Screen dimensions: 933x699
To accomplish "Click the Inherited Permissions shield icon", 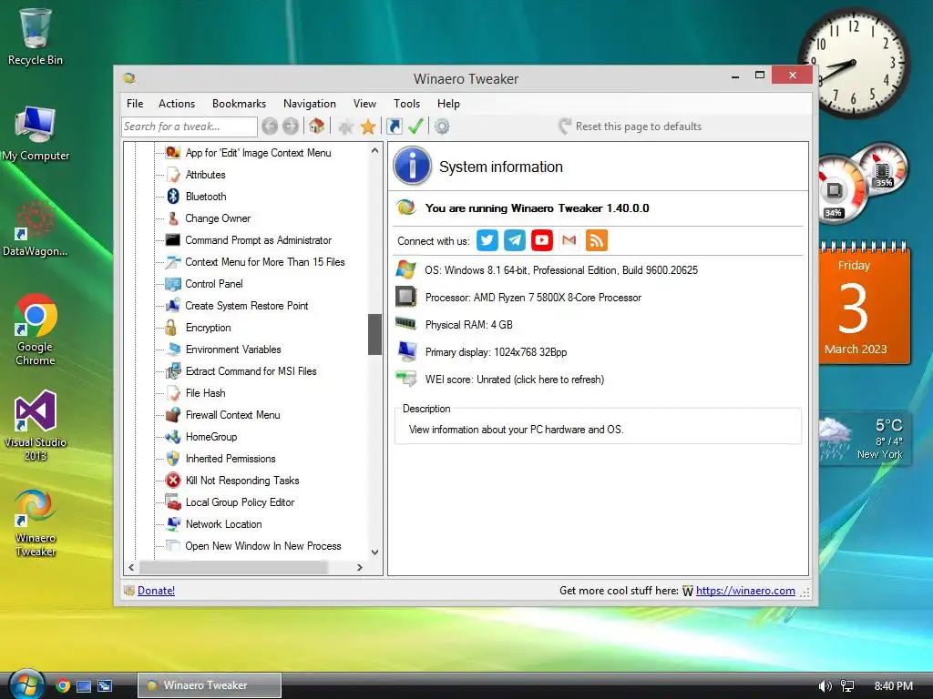I will pos(173,459).
